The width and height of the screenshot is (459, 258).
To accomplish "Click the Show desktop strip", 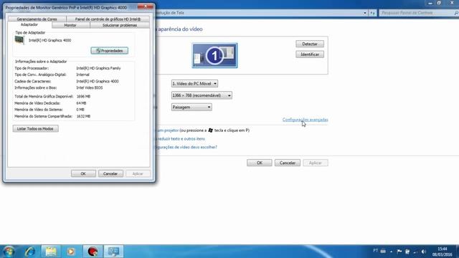I will coord(457,252).
